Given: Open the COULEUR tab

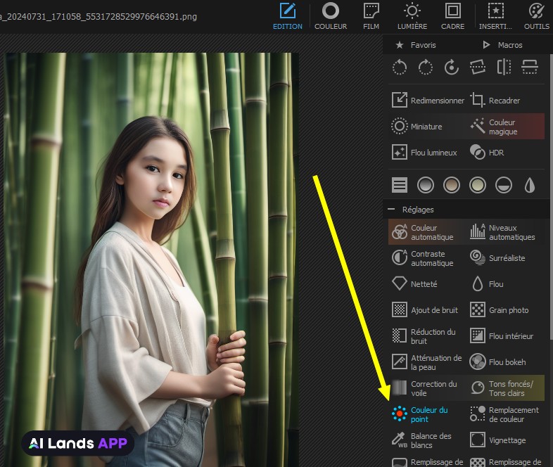Looking at the screenshot, I should (x=331, y=16).
